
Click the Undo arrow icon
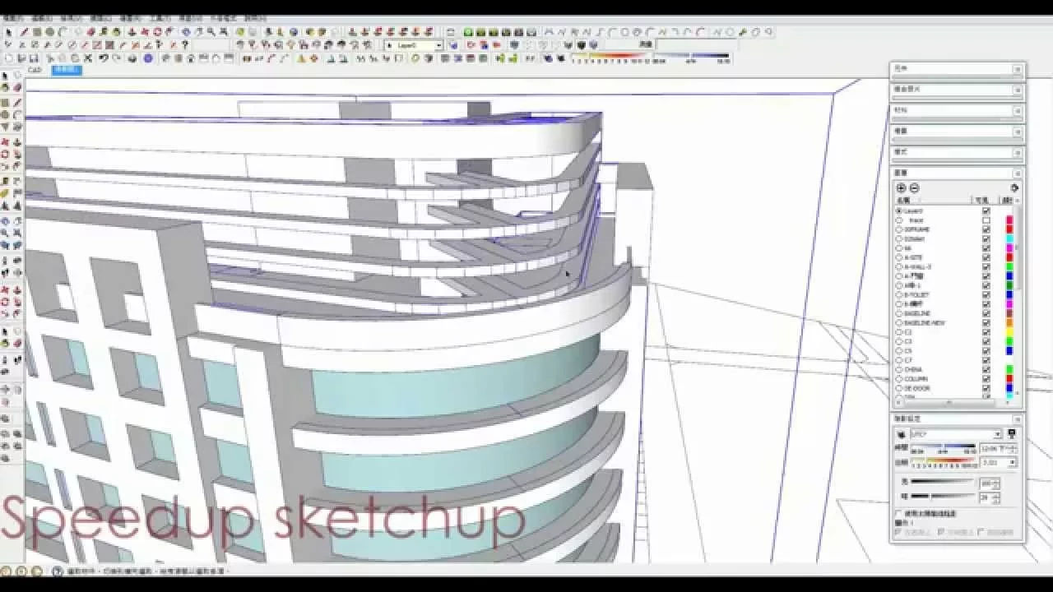point(104,58)
